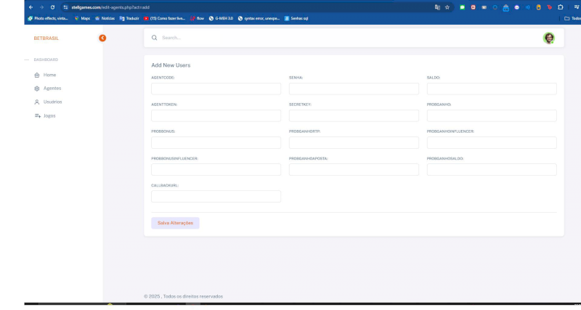Click the Home icon in the sidebar
The height and width of the screenshot is (310, 581).
[37, 76]
